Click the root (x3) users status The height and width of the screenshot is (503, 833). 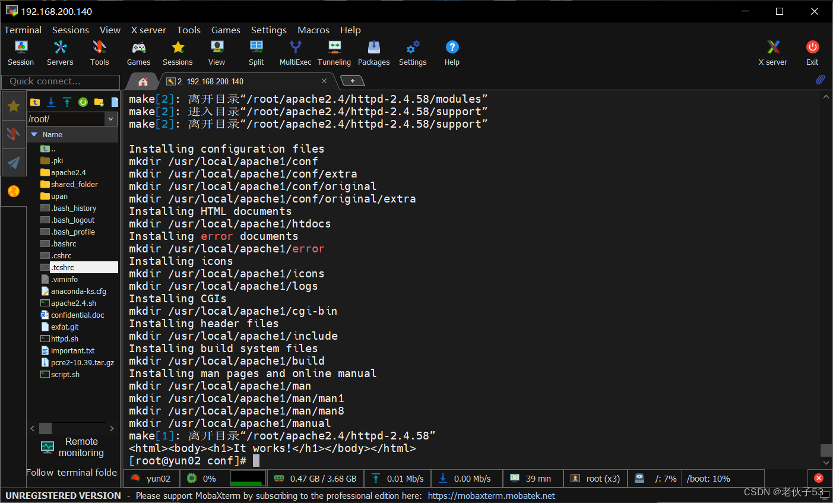click(596, 479)
